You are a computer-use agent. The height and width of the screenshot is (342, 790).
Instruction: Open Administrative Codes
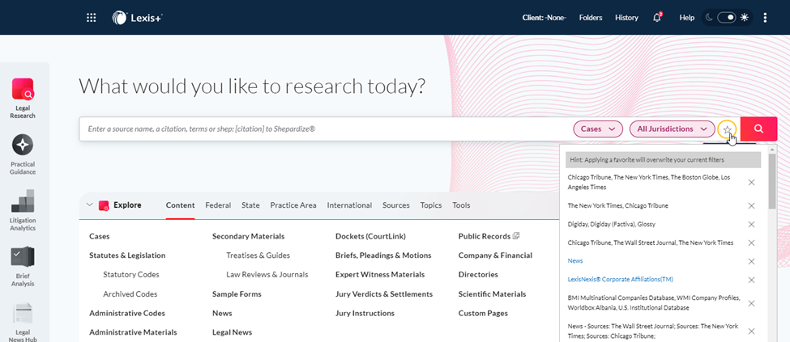127,313
